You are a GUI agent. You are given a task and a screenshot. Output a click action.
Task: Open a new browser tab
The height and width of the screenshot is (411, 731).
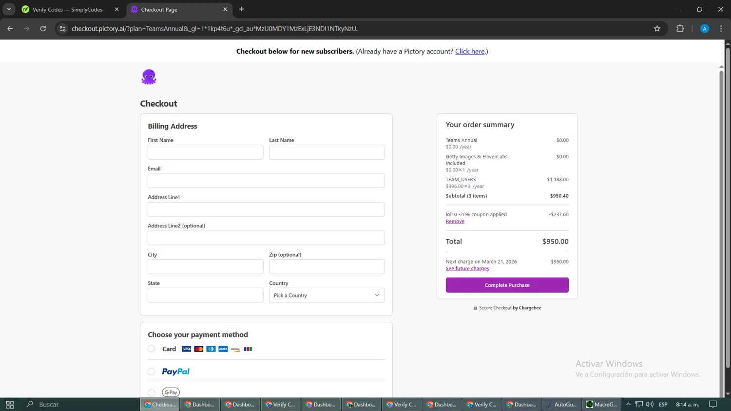click(242, 9)
